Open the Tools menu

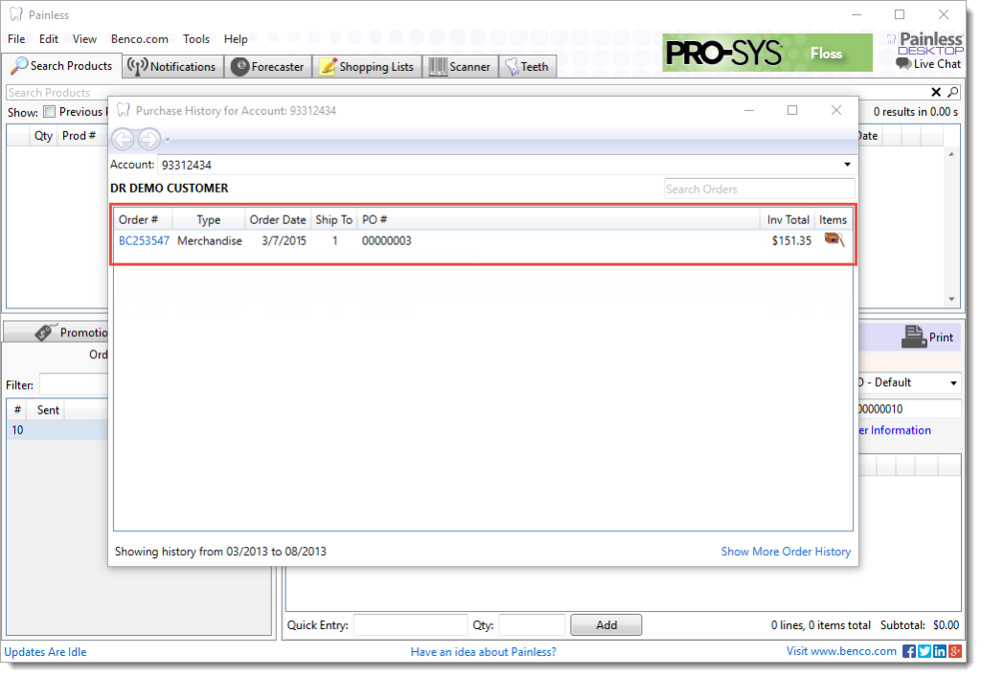(195, 39)
